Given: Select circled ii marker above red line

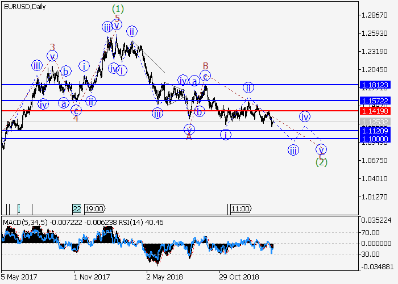Looking at the screenshot, I should (x=248, y=87).
